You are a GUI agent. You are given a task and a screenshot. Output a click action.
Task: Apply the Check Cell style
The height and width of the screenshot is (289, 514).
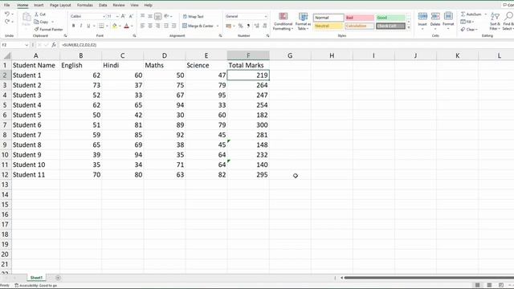(391, 26)
